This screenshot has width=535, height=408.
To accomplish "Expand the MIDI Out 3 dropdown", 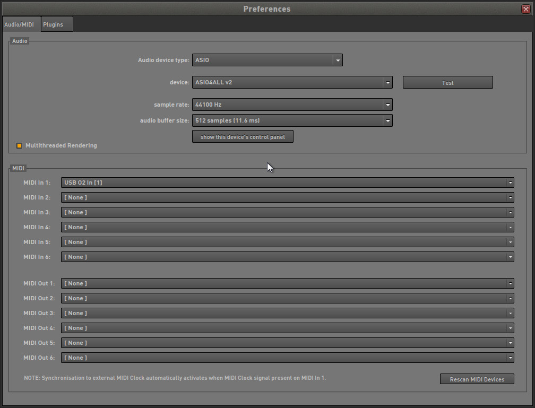I will (x=287, y=314).
